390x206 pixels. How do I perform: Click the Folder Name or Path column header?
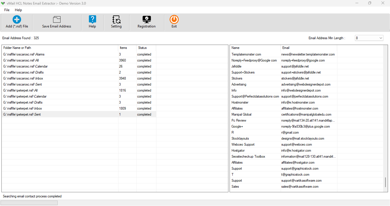click(x=60, y=48)
